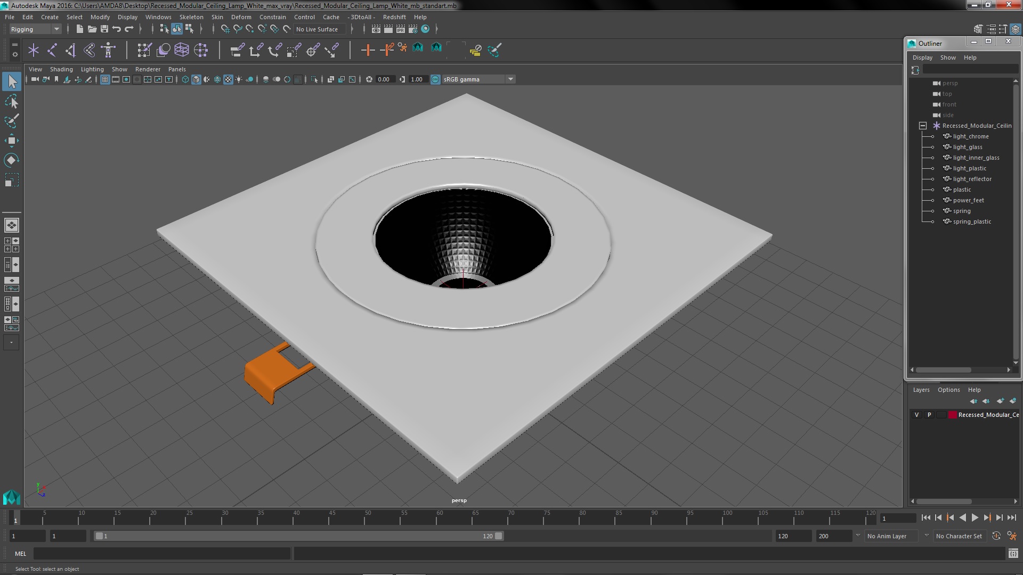Open the Skeleton menu
Viewport: 1023px width, 575px height.
[191, 17]
